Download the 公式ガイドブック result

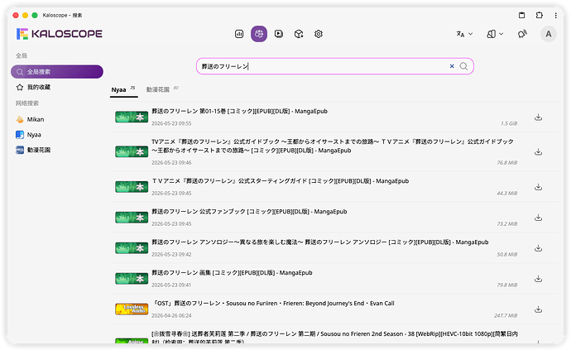[x=538, y=152]
